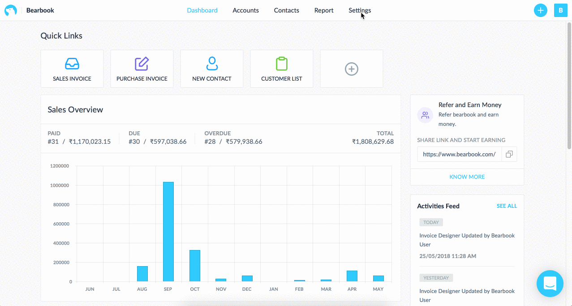Click the Activities Feed heading
This screenshot has height=306, width=572.
(x=439, y=206)
